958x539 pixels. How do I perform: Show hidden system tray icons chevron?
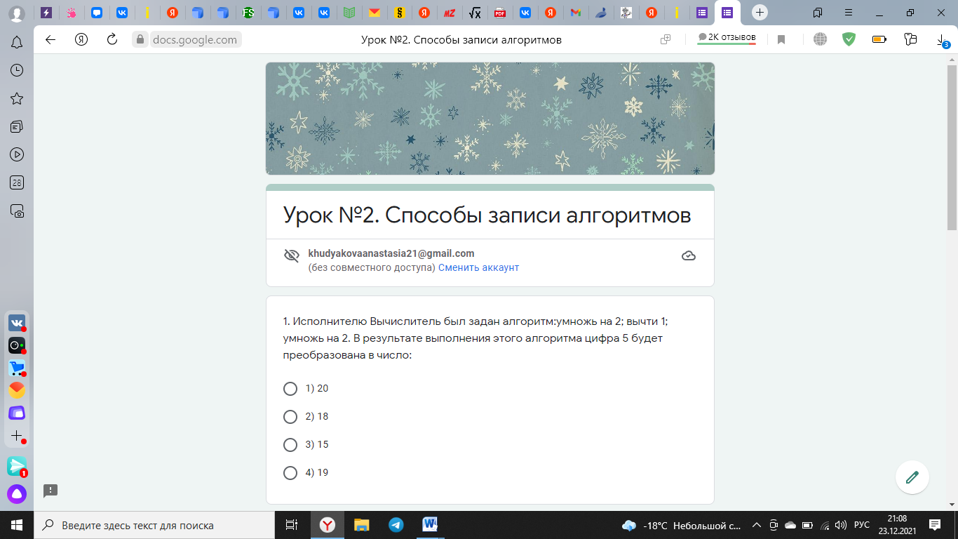click(756, 525)
